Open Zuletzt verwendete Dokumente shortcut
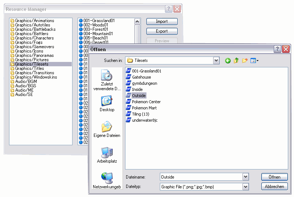Screen dimensions: 294x197 pyautogui.click(x=107, y=80)
